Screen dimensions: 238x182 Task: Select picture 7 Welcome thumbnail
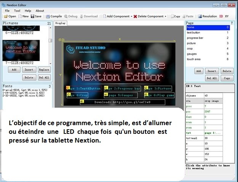click(x=21, y=50)
